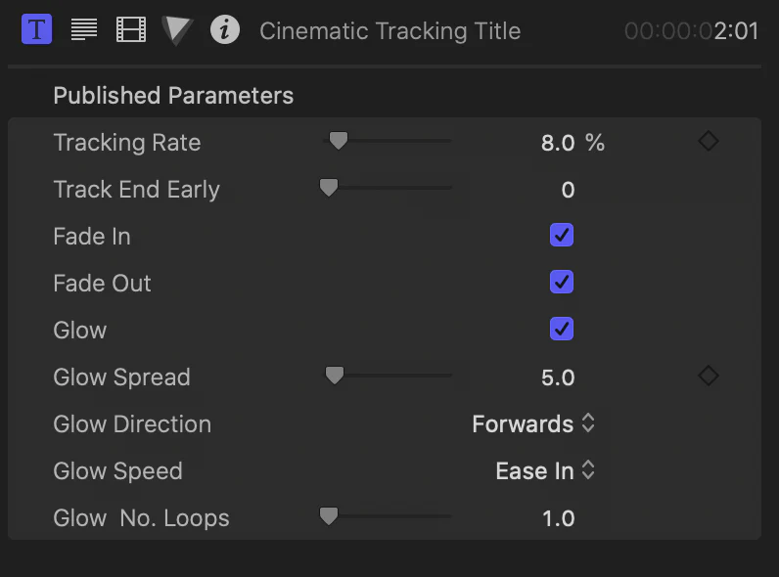This screenshot has width=779, height=577.
Task: Open the Info inspector icon
Action: coord(225,29)
